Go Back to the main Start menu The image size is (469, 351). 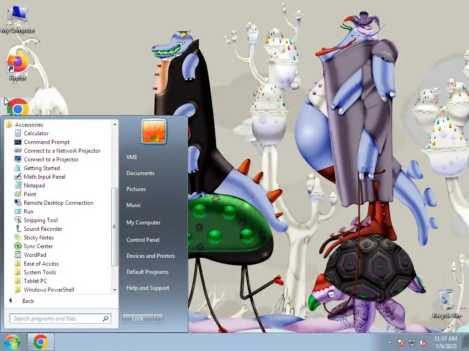click(28, 301)
